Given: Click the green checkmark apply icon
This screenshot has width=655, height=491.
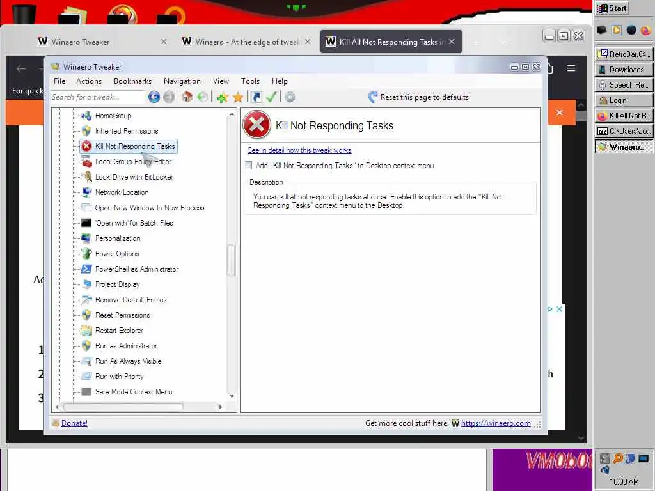Looking at the screenshot, I should click(x=271, y=97).
